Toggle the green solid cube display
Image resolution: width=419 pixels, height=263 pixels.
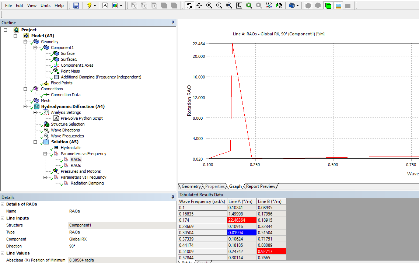pyautogui.click(x=328, y=6)
